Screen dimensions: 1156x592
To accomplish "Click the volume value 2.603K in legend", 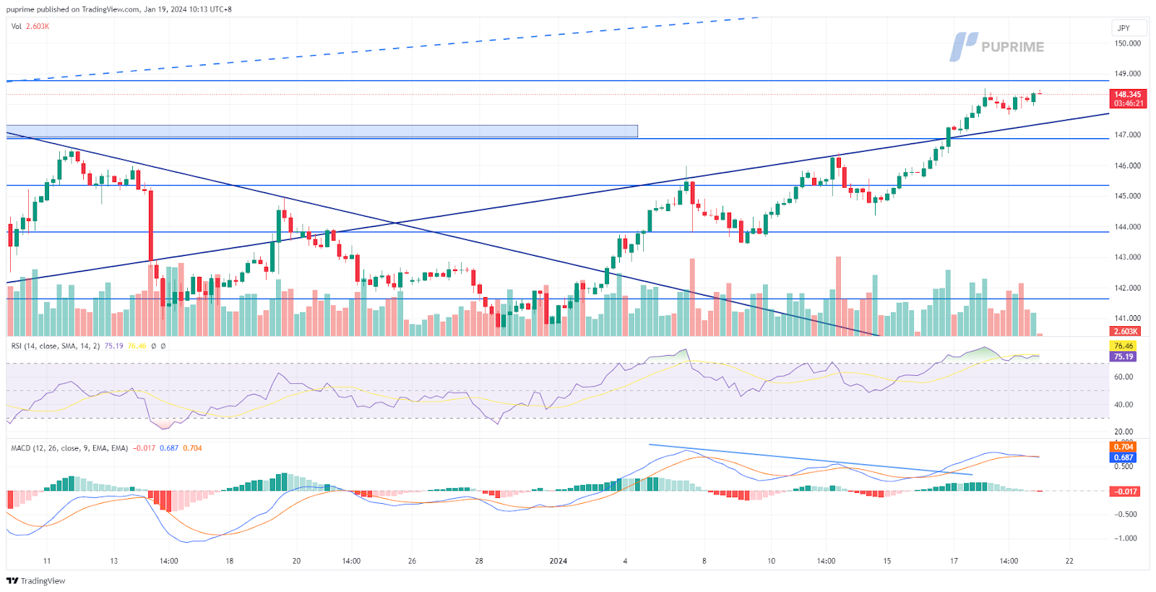I will point(38,26).
